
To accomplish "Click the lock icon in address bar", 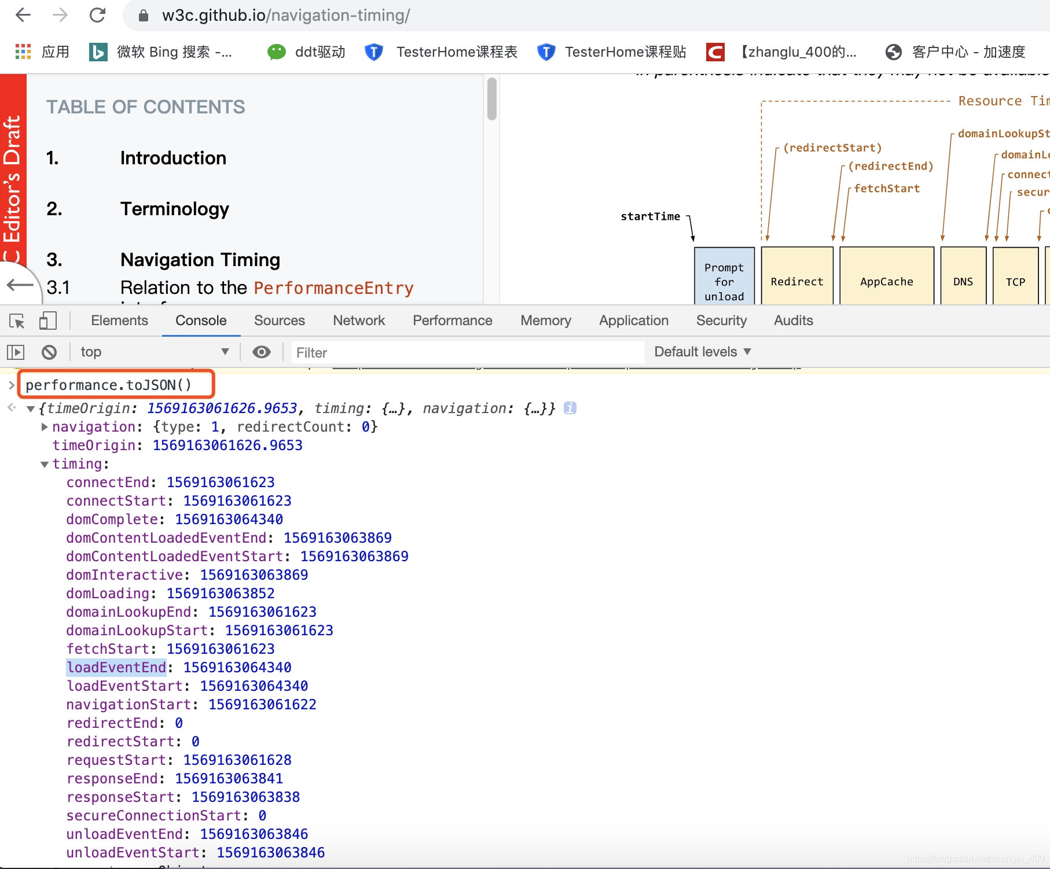I will tap(144, 16).
